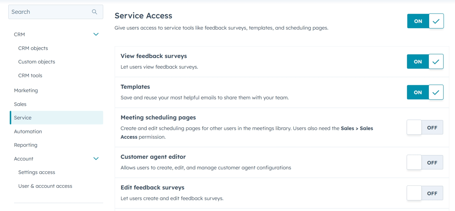Select the Service sidebar item
This screenshot has height=211, width=455.
[56, 118]
